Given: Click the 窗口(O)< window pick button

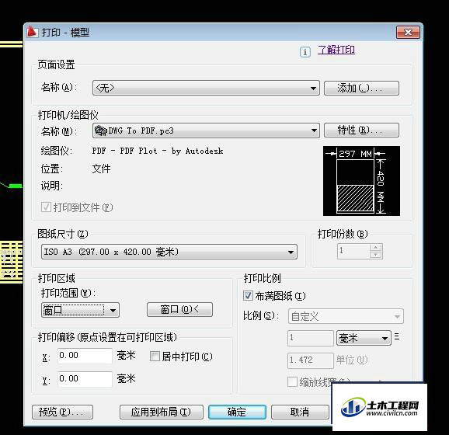Looking at the screenshot, I should (179, 309).
